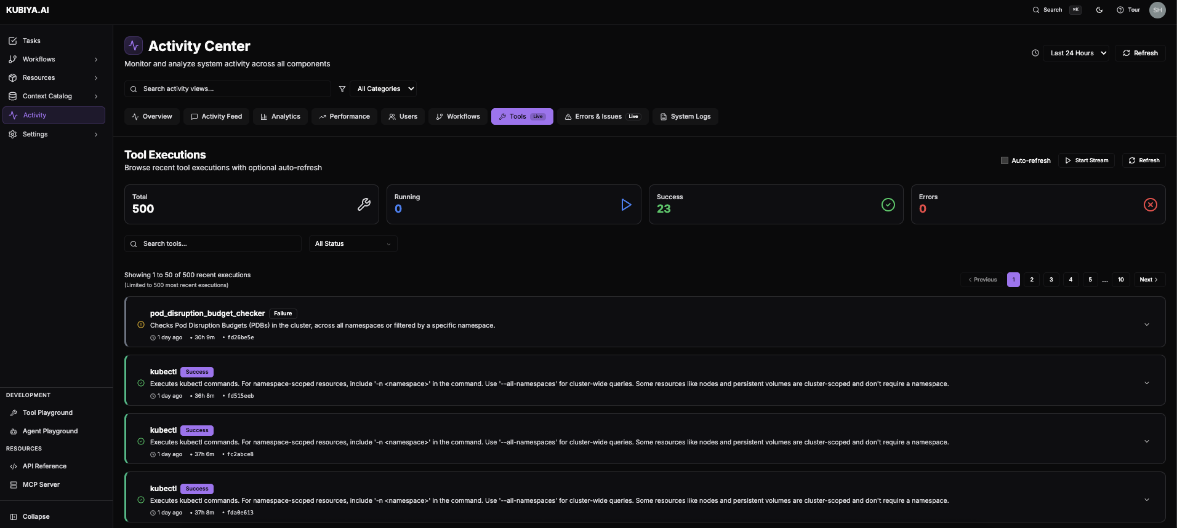Click the Workflows branch icon in sidebar
This screenshot has height=528, width=1177.
(13, 60)
